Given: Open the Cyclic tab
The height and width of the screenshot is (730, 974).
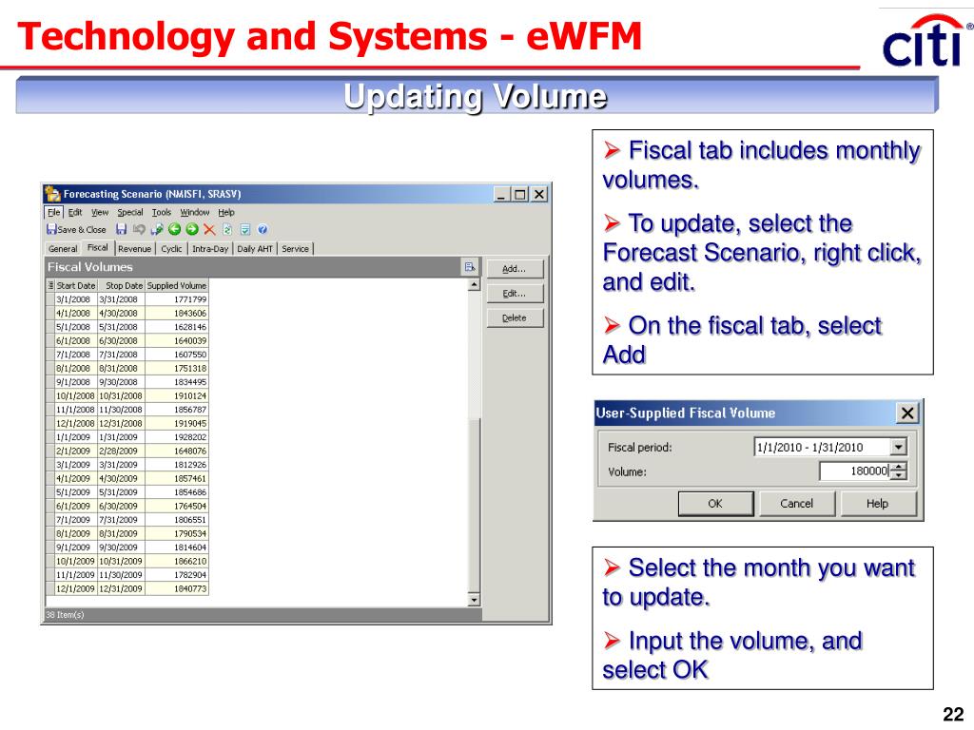Looking at the screenshot, I should 171,248.
